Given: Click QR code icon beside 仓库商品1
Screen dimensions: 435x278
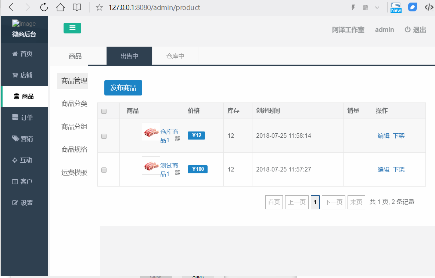Looking at the screenshot, I should (x=178, y=139).
